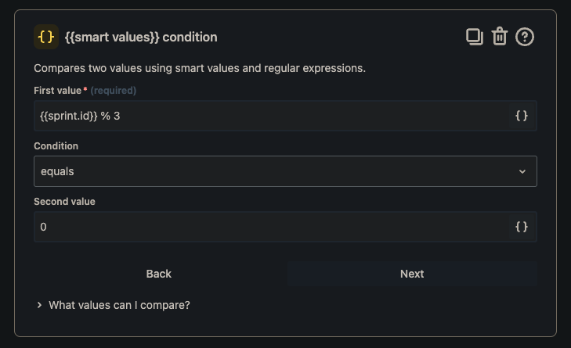Duplicate this condition component

click(475, 37)
